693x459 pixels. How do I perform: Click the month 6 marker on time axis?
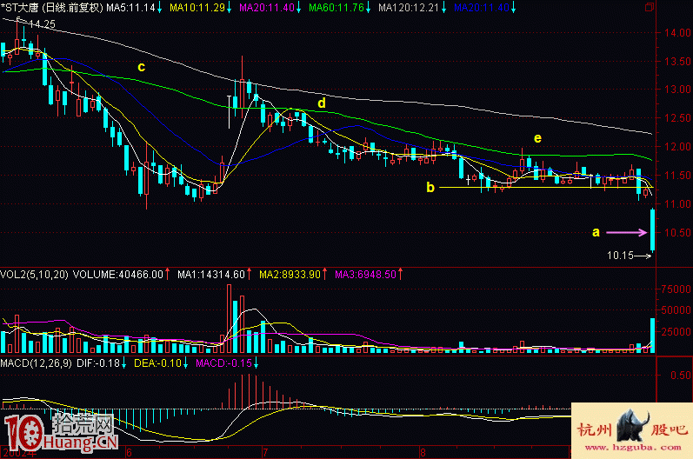click(x=129, y=453)
